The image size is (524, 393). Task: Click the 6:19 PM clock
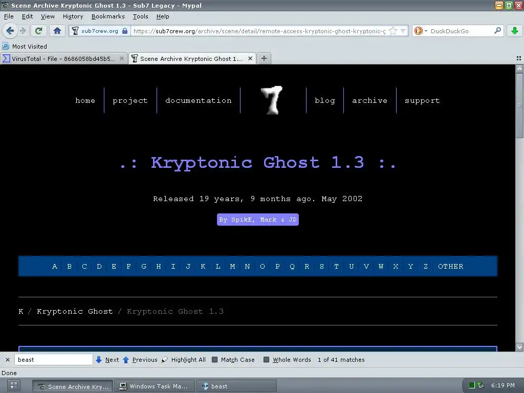click(503, 385)
